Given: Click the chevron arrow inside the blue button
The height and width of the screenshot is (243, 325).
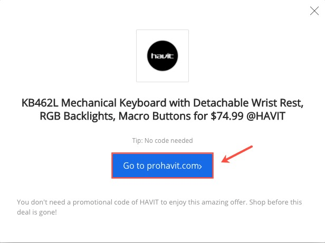Looking at the screenshot, I should click(200, 167).
